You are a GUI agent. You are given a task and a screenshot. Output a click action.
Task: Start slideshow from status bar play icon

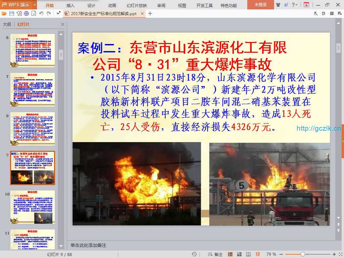click(x=257, y=254)
